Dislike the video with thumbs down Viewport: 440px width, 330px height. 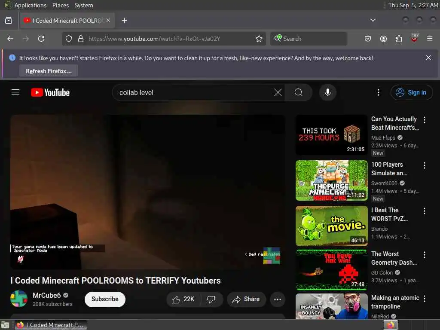tap(211, 299)
